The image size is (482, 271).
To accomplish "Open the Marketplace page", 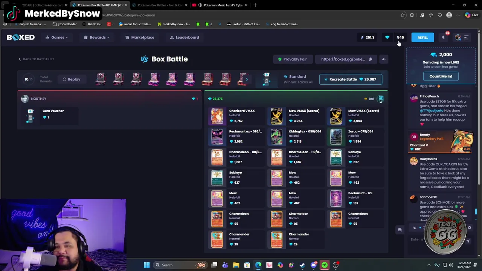I will click(140, 37).
